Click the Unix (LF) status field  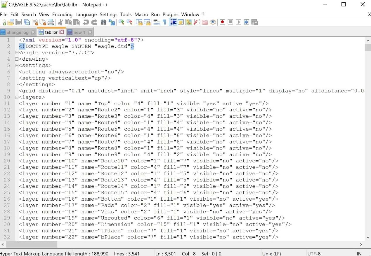pos(271,254)
